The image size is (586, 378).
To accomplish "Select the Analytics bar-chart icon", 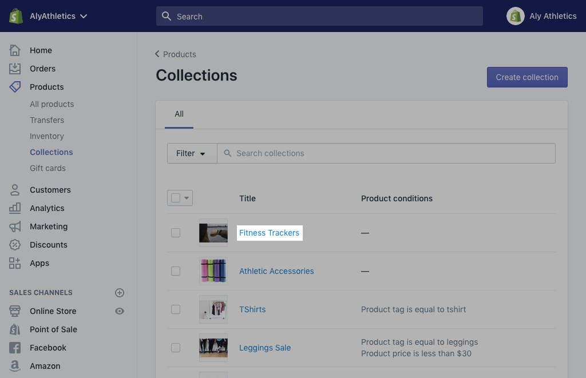I will click(x=16, y=208).
